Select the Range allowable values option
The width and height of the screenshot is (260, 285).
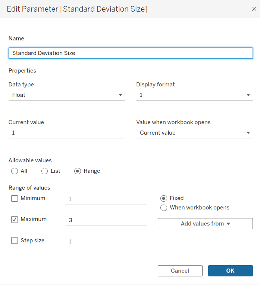tap(78, 171)
